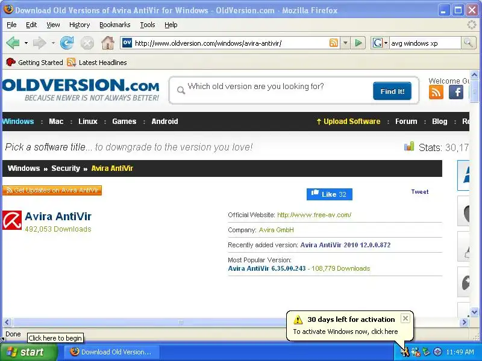Screen dimensions: 482x361
Task: Open the Edit menu
Action: pyautogui.click(x=31, y=25)
